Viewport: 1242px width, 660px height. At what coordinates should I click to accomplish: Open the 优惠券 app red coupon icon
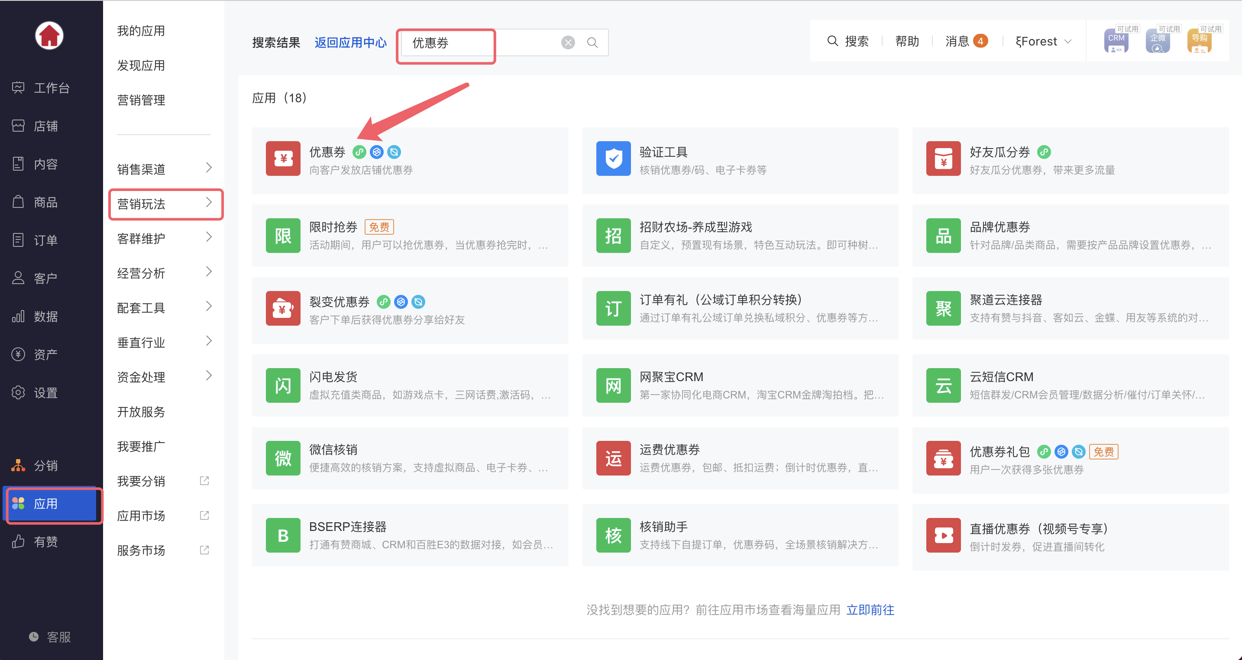tap(283, 158)
